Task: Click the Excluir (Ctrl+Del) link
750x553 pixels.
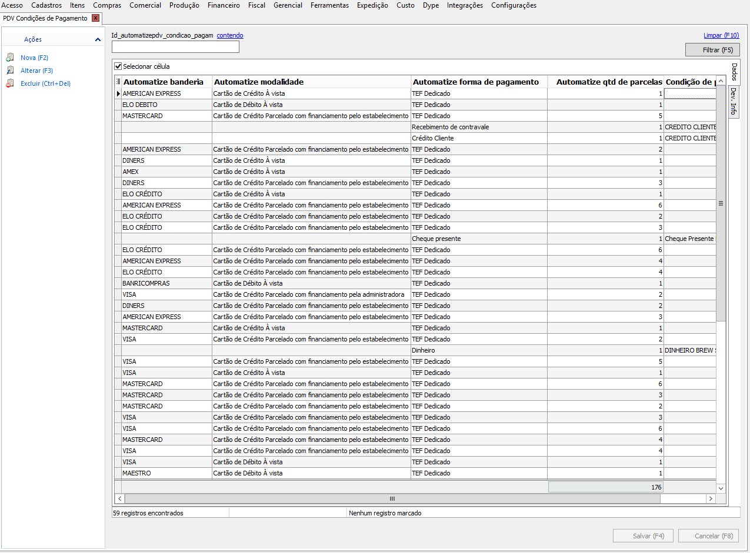Action: pyautogui.click(x=45, y=83)
